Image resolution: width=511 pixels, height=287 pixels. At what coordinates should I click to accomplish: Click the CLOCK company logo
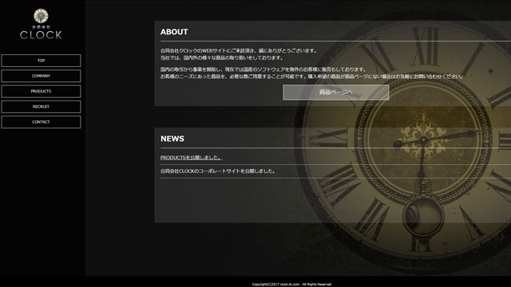point(41,24)
